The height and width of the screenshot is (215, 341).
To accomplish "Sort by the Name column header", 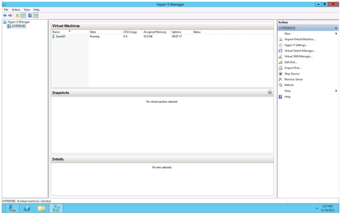I will click(70, 32).
